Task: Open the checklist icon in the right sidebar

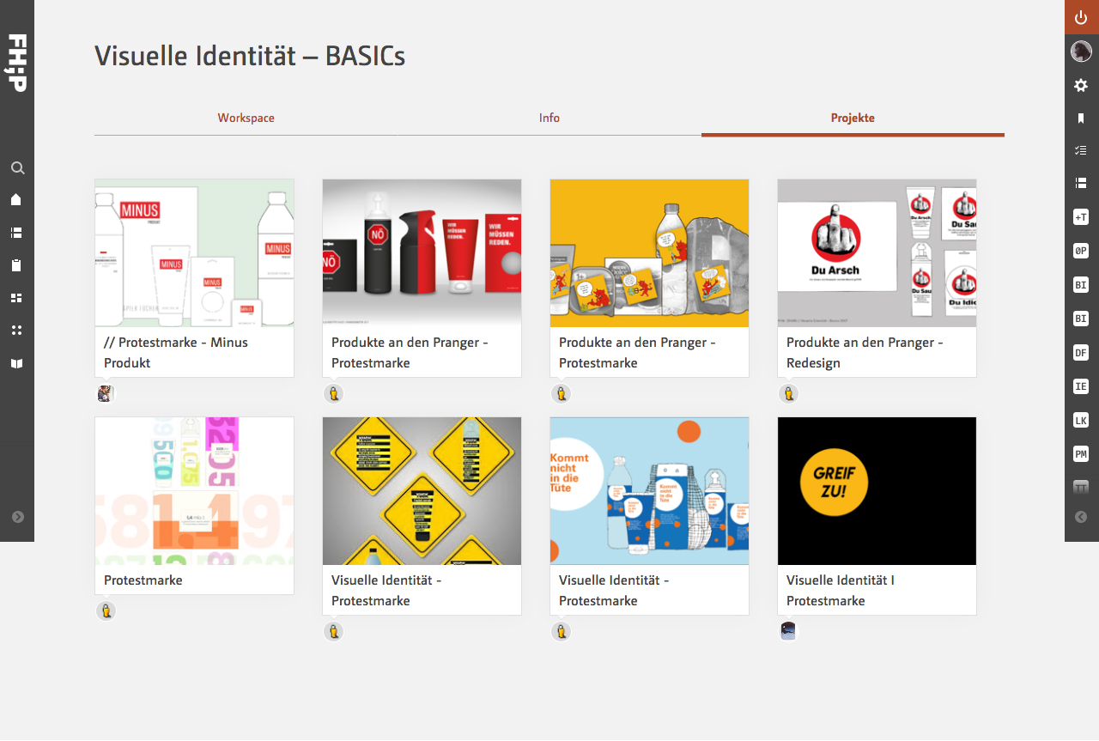Action: pos(1081,150)
